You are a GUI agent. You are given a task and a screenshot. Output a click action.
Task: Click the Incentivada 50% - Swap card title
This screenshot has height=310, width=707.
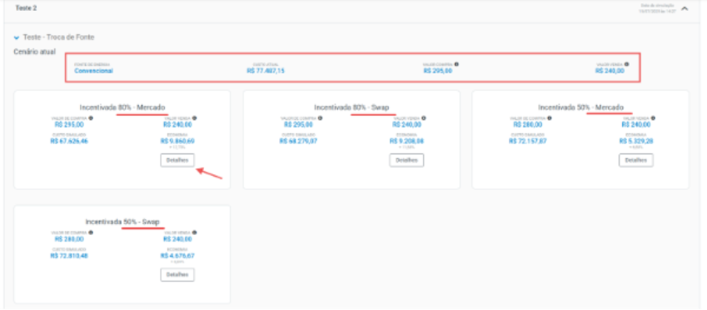[x=122, y=222]
